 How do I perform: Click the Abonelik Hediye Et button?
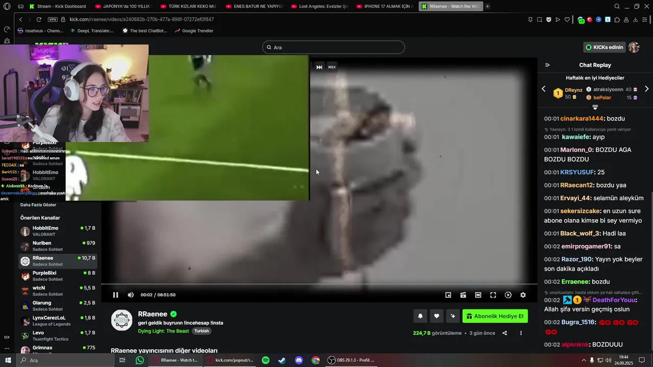pyautogui.click(x=495, y=316)
